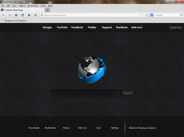Expand the address bar history dropdown arrow
Image resolution: width=184 pixels, height=137 pixels.
coord(143,15)
